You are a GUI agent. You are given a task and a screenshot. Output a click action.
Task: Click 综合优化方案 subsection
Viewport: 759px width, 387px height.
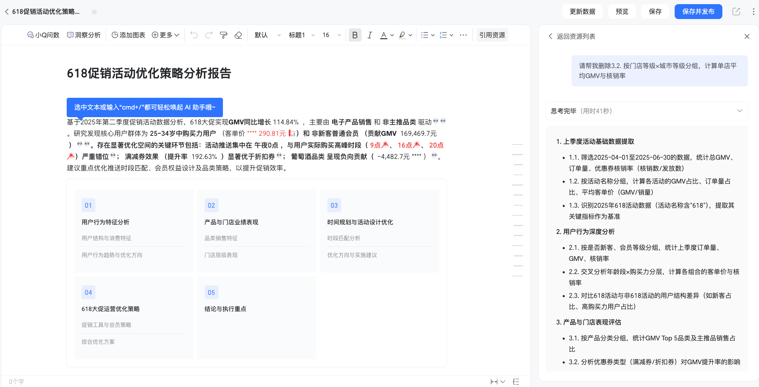pos(98,342)
